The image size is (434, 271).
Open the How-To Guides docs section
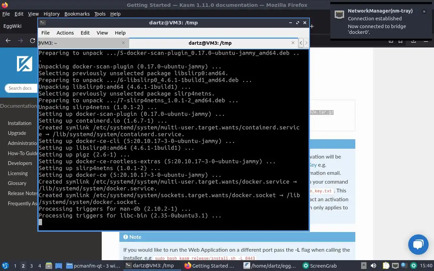tap(22, 153)
